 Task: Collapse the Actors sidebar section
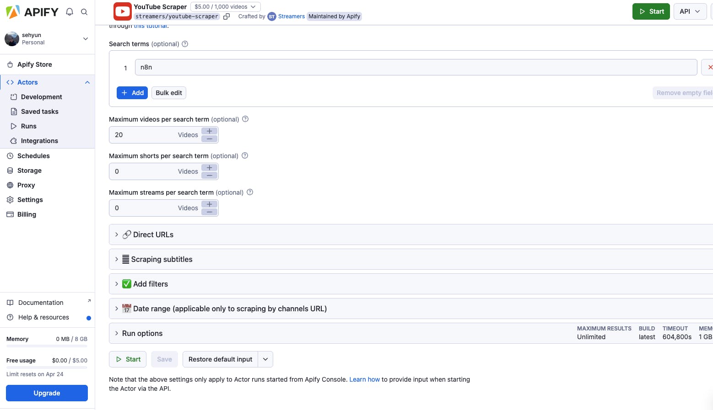[87, 82]
